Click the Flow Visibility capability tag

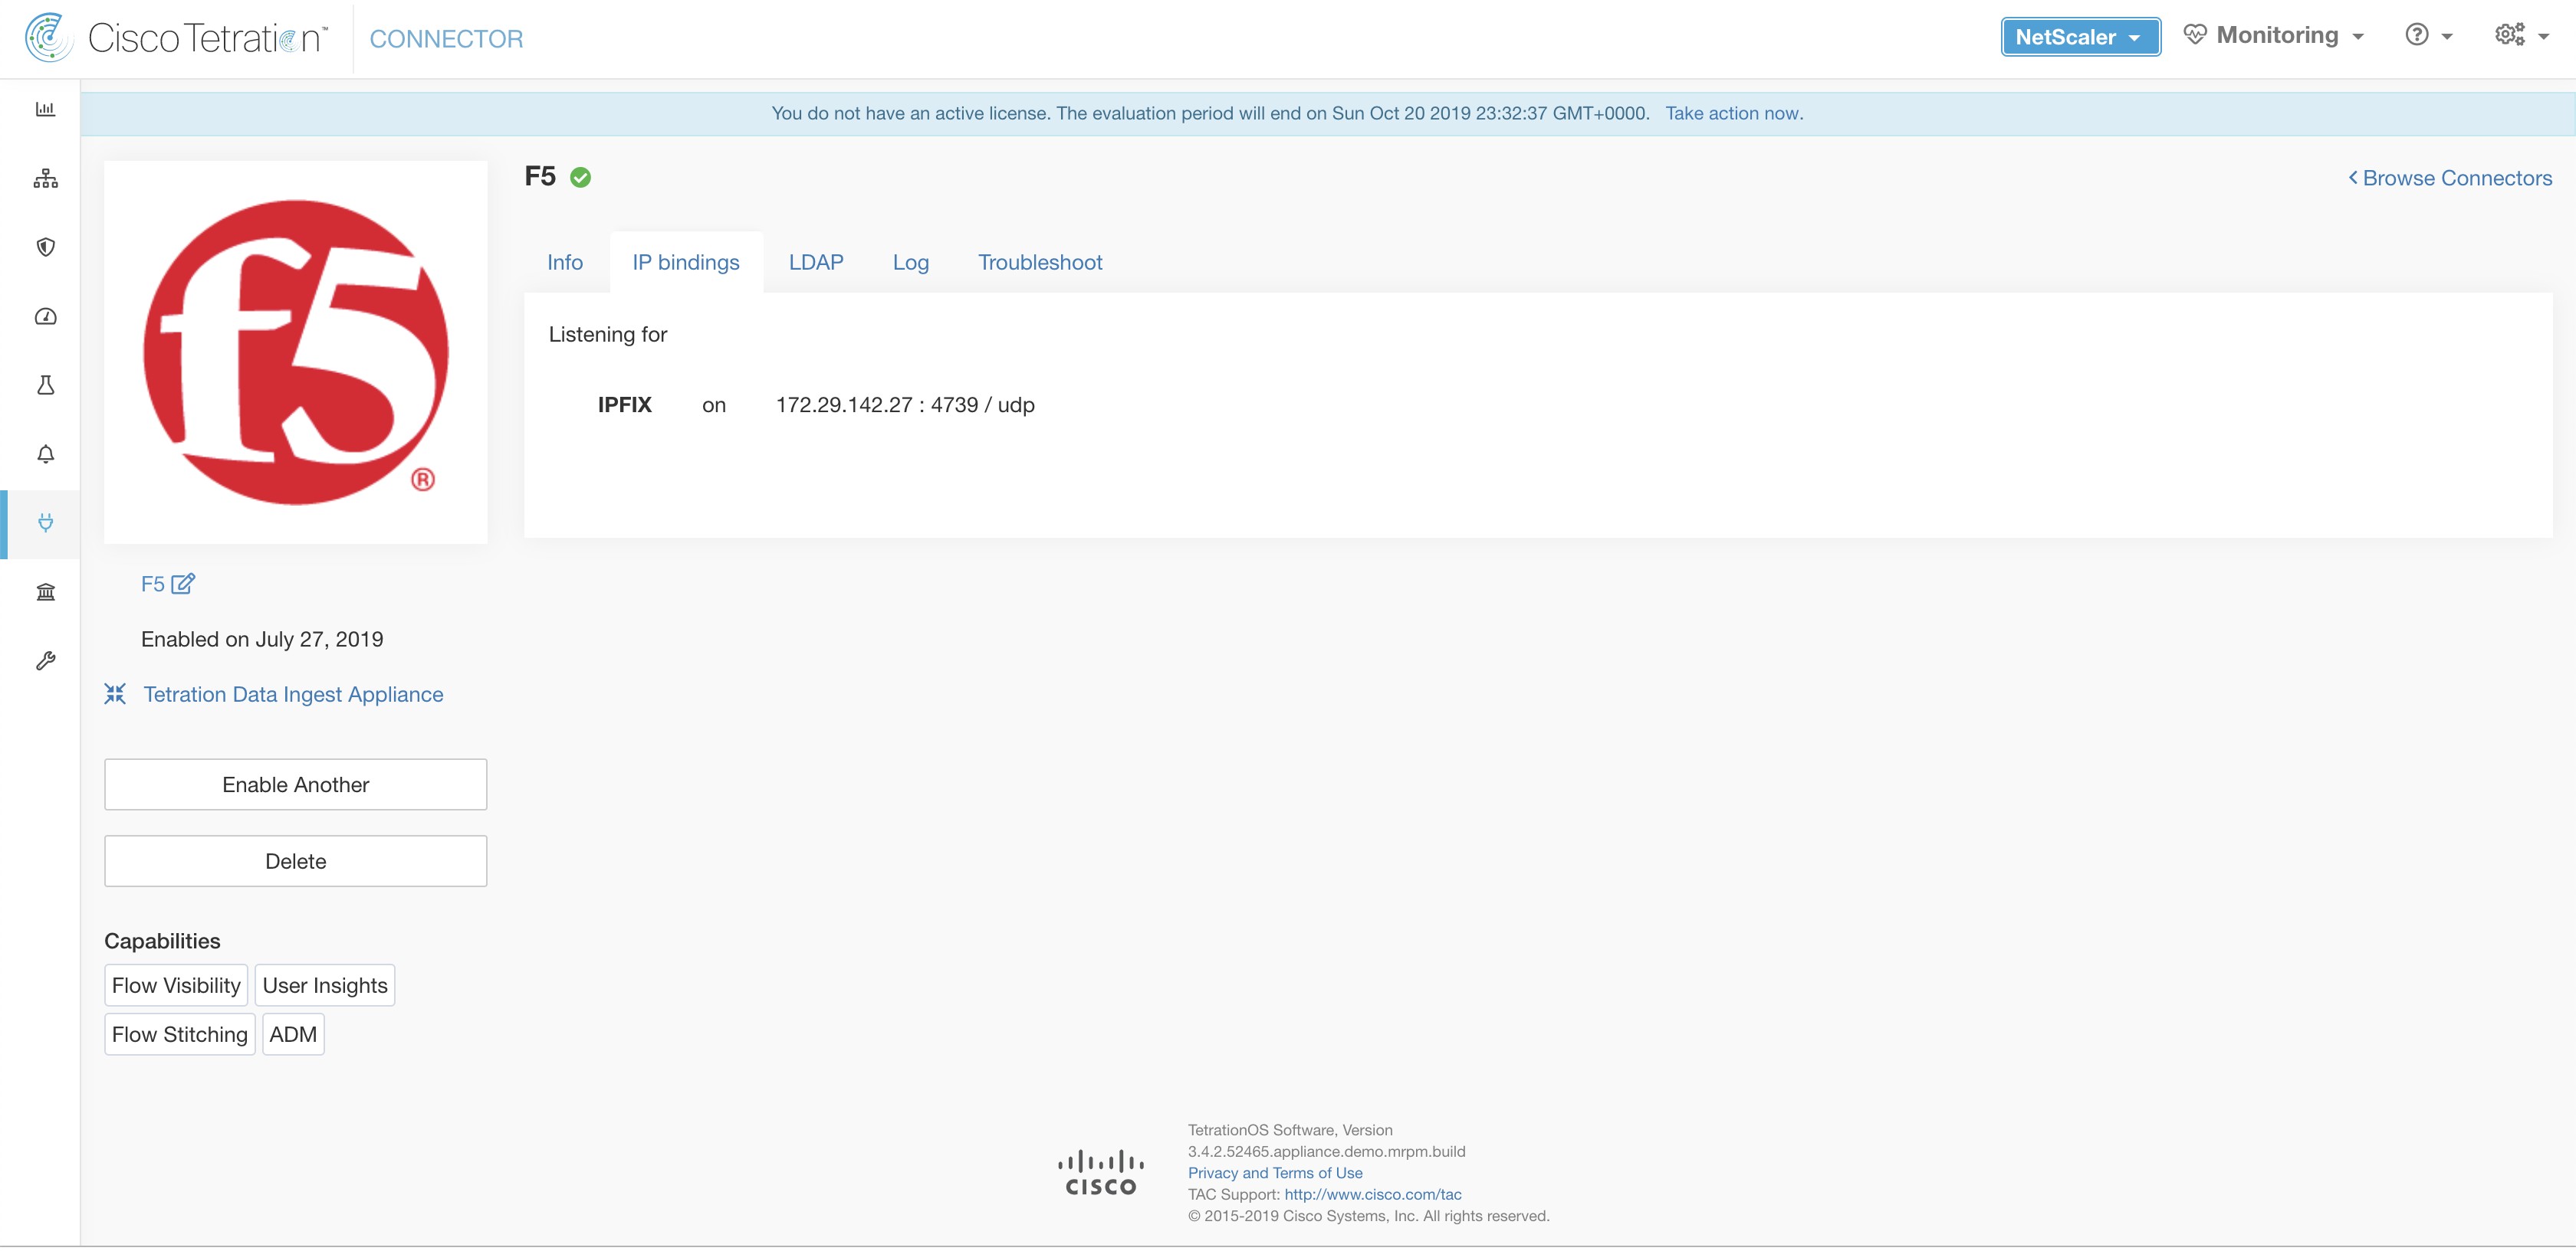click(176, 985)
